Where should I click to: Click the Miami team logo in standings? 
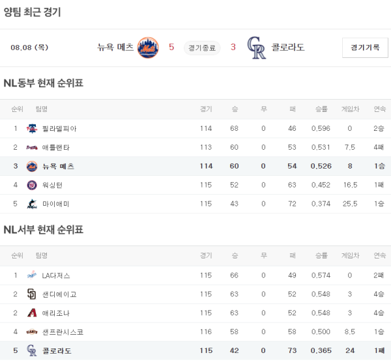31,204
